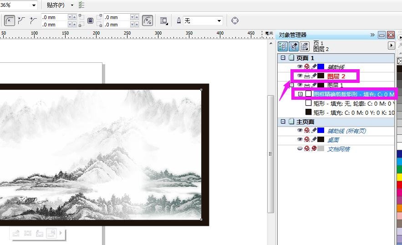The width and height of the screenshot is (402, 245).
Task: Open the outline width dropdown showing 无
Action: pos(219,20)
